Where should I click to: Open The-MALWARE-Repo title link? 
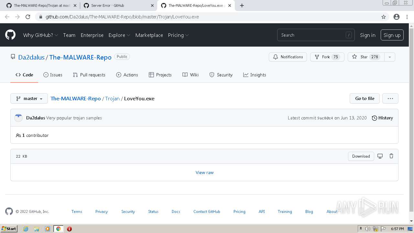pos(81,57)
